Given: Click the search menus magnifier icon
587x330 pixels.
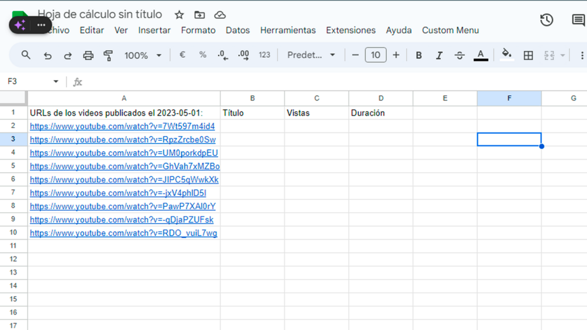Looking at the screenshot, I should (x=26, y=55).
